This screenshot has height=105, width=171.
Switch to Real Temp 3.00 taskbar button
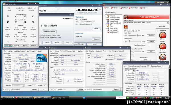tap(60, 98)
